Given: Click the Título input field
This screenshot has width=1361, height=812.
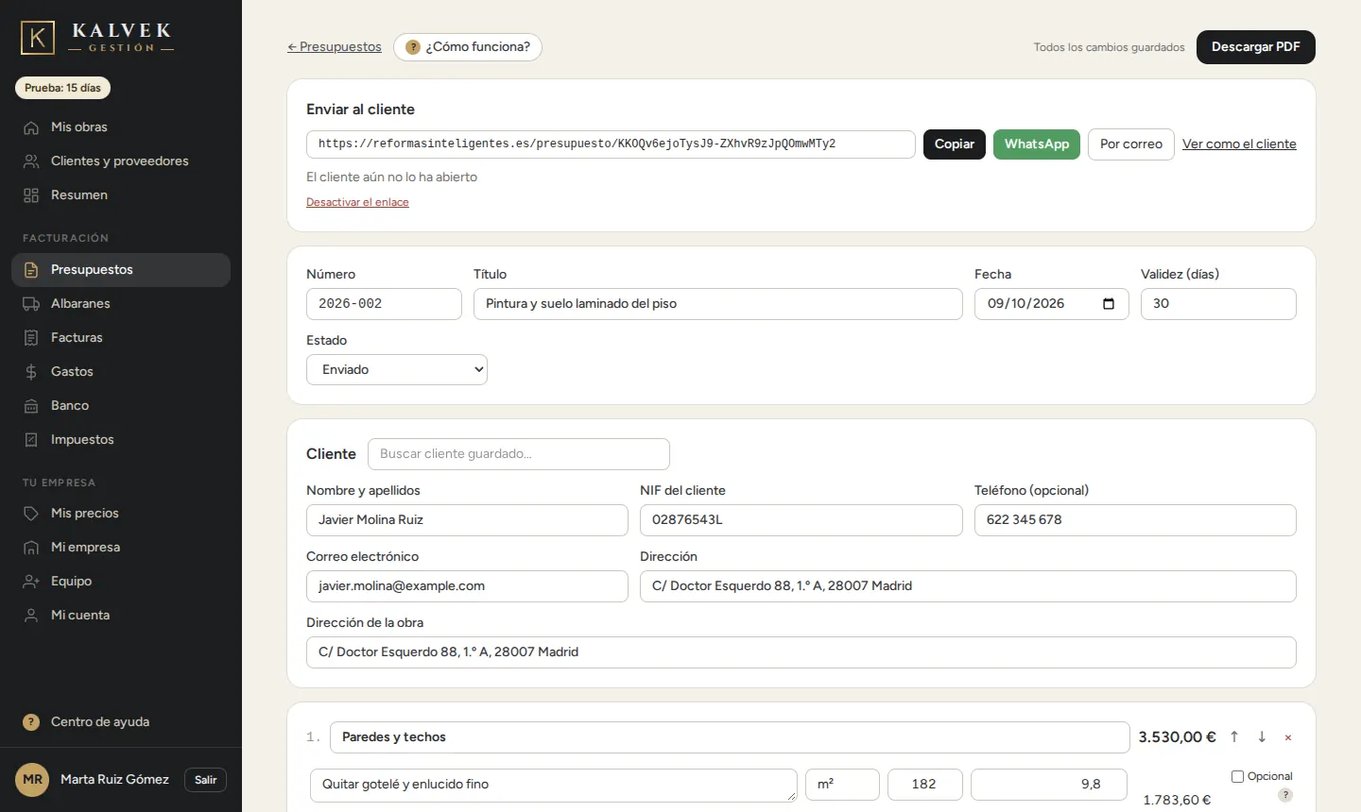Looking at the screenshot, I should coord(718,304).
